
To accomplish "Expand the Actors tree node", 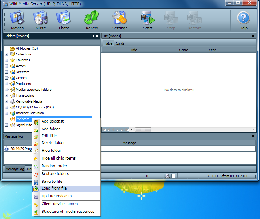I will point(7,66).
